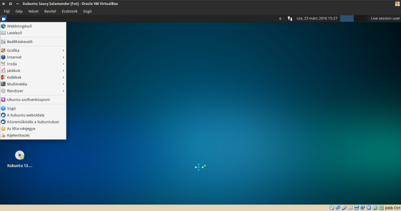Expand the Kellékek submenu
The width and height of the screenshot is (401, 211).
click(33, 77)
